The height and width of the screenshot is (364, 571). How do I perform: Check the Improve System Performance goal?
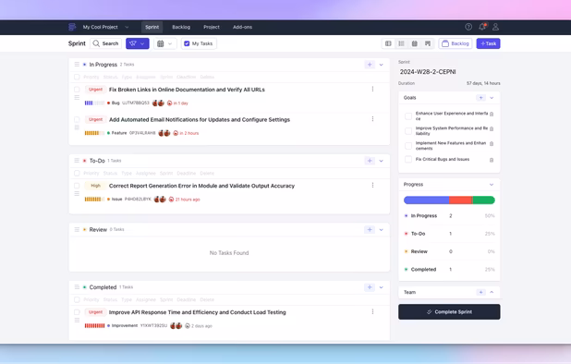[x=408, y=130]
